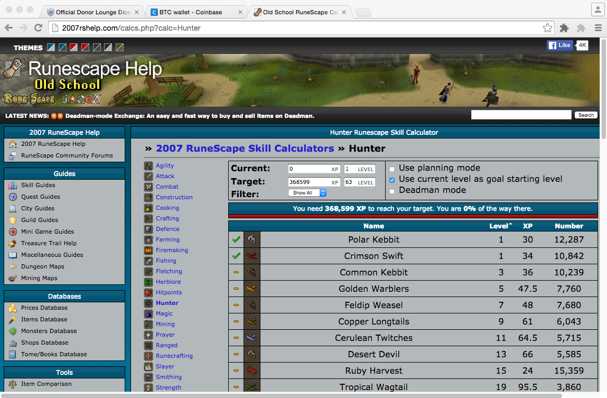Toggle yellow dash for Desert Devil
The width and height of the screenshot is (607, 398).
(236, 354)
